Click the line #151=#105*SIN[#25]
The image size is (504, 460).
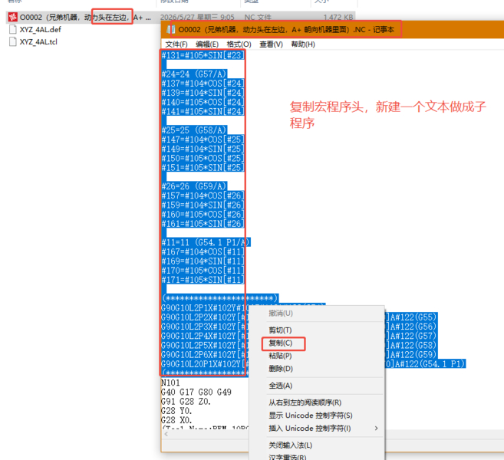point(203,167)
